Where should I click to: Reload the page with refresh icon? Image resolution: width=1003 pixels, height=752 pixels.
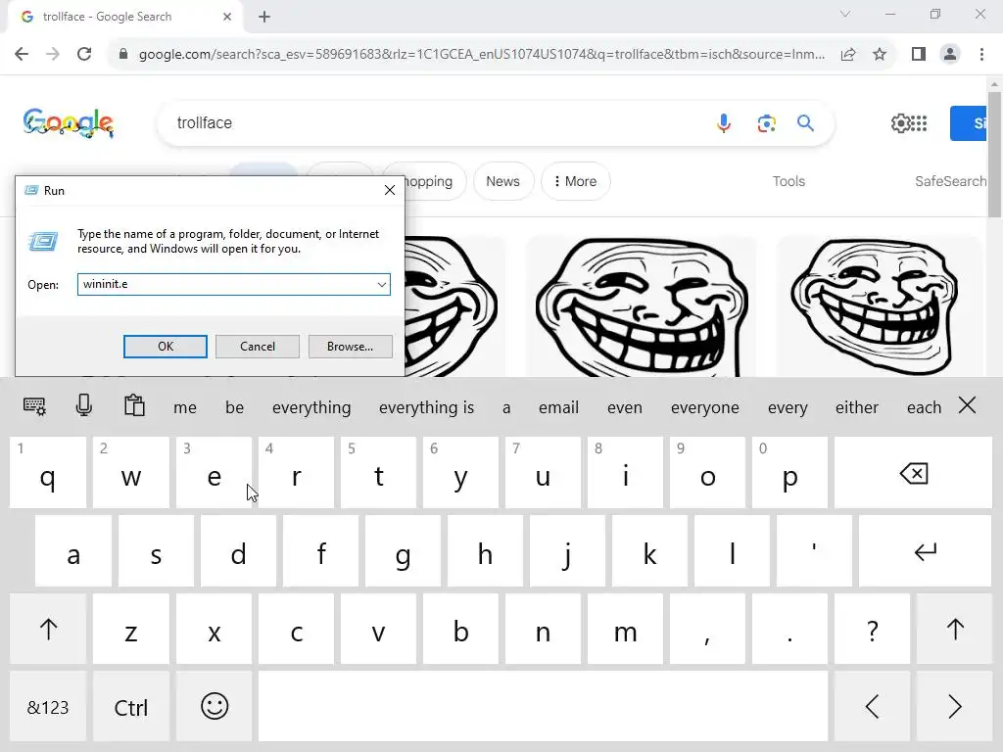[x=84, y=55]
